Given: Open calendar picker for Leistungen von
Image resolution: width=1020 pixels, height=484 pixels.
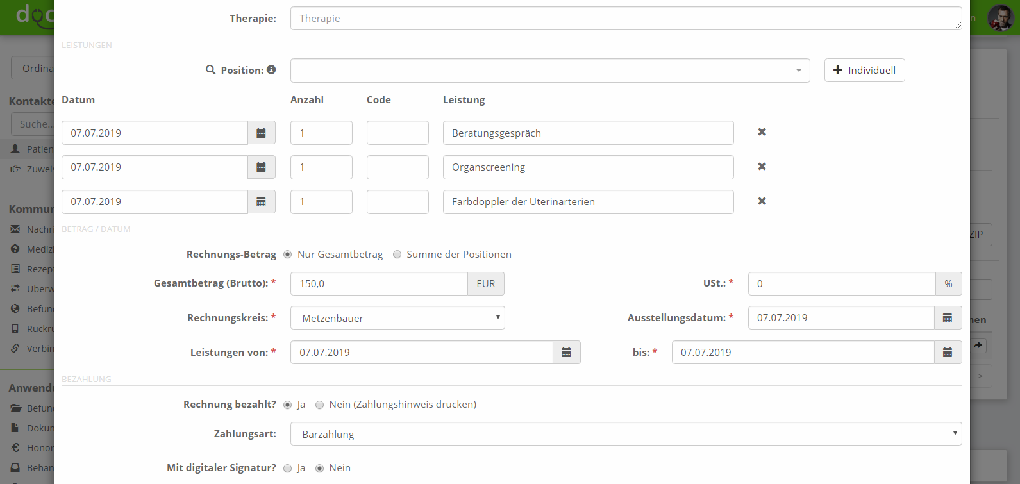Looking at the screenshot, I should (567, 353).
